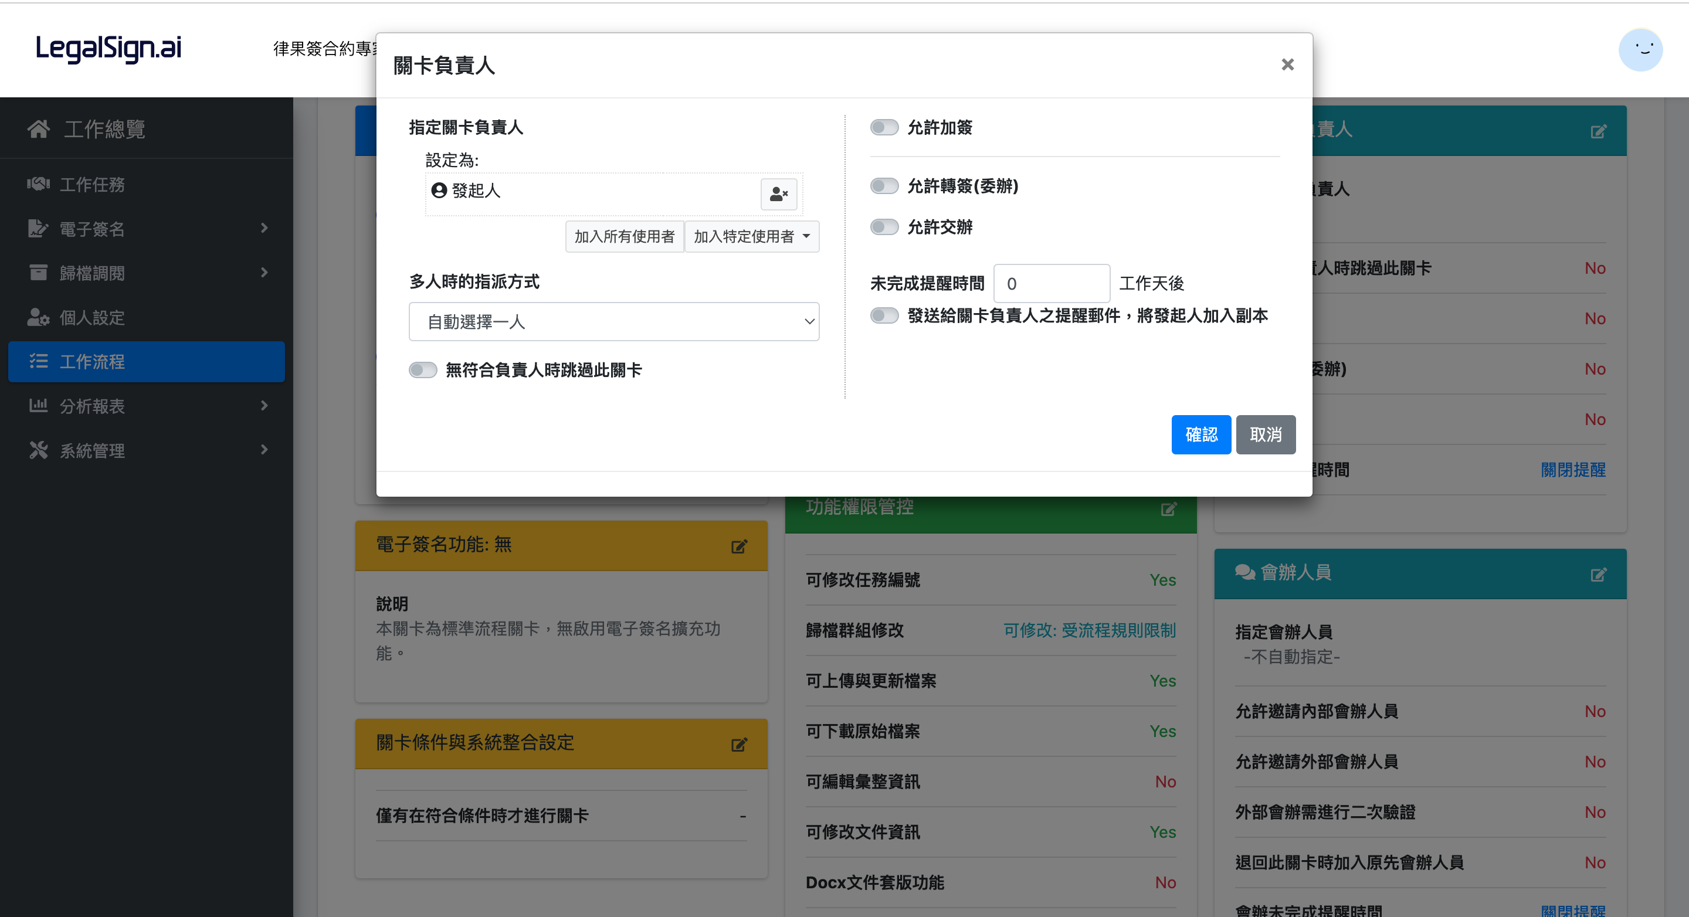Expand the 電子簽名 sidebar submenu arrow
1689x917 pixels.
tap(263, 227)
